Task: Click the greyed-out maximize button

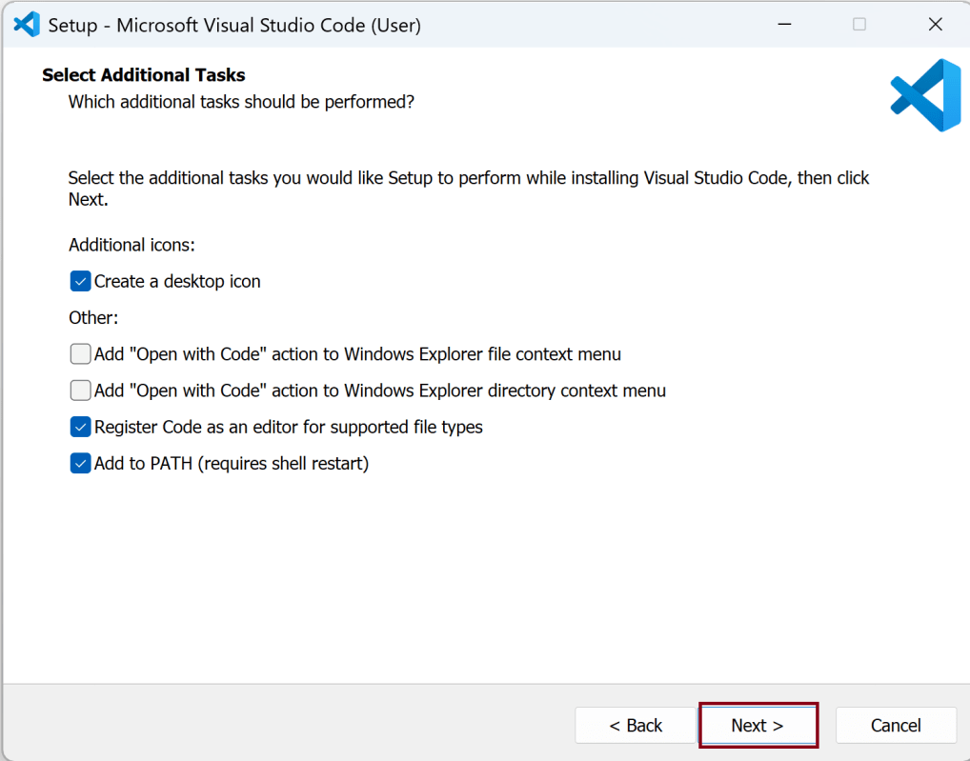Action: pos(859,25)
